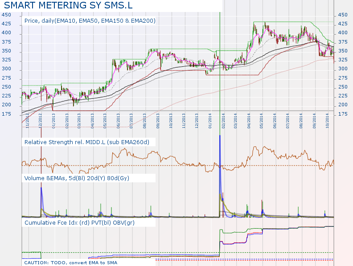Click the 325 value on right price axis
This screenshot has width=353, height=266.
[x=343, y=60]
